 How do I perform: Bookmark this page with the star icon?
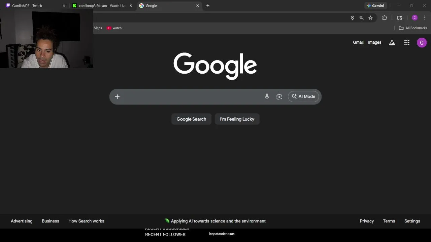tap(370, 18)
